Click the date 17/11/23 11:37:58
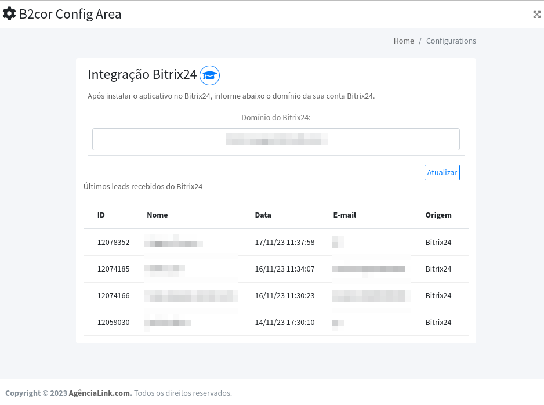This screenshot has width=544, height=405. 284,242
